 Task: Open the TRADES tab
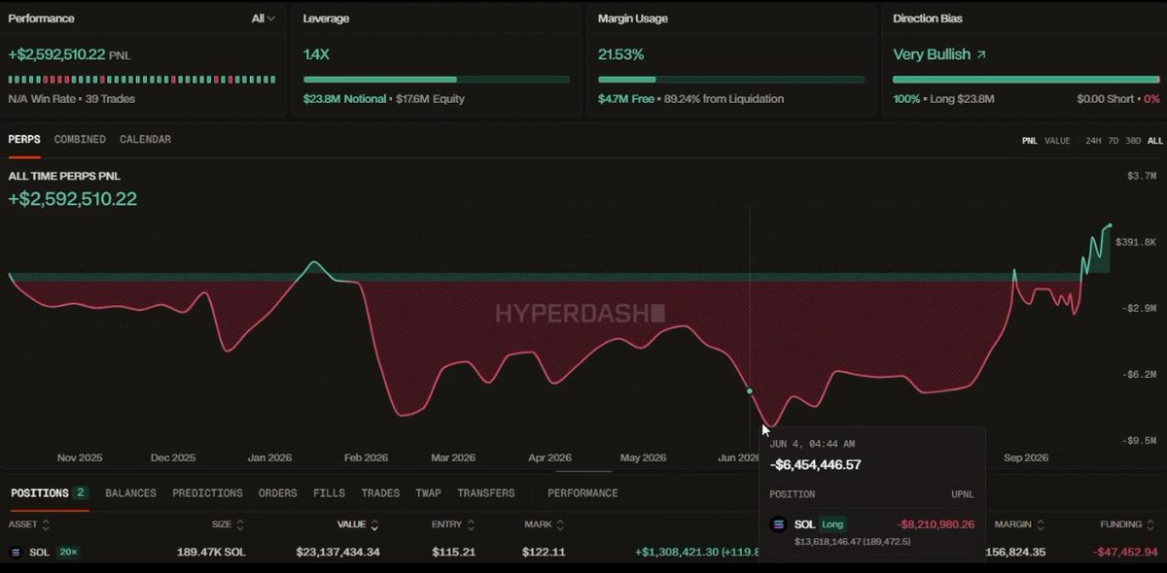point(380,493)
